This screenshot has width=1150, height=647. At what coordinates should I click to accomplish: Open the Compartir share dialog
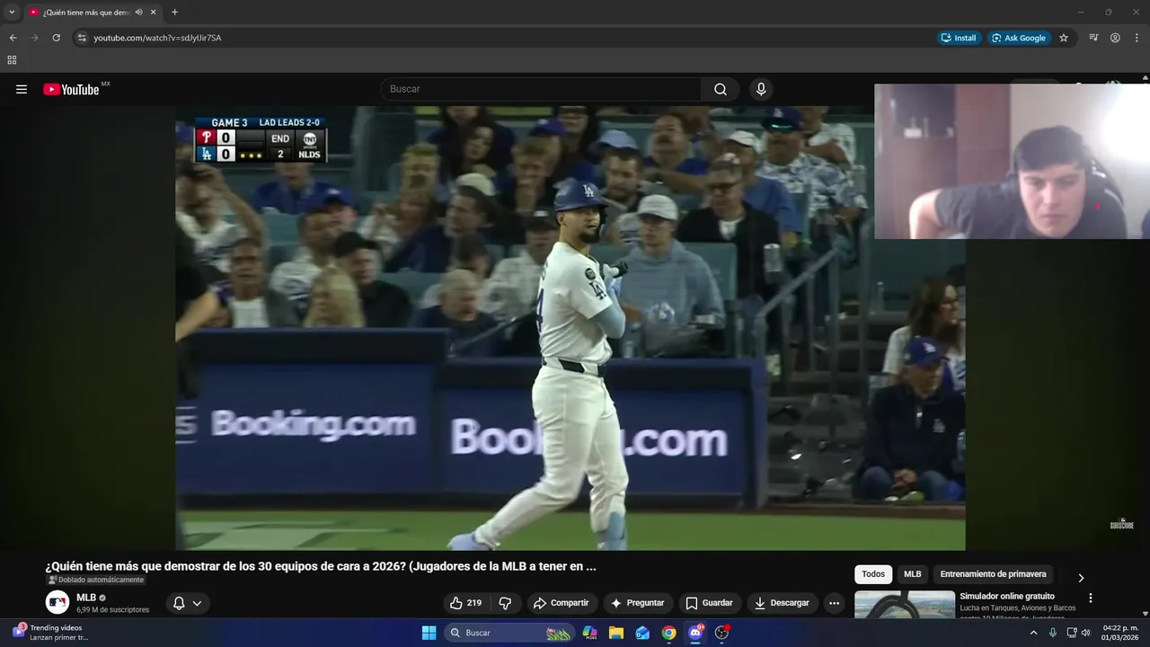[562, 603]
